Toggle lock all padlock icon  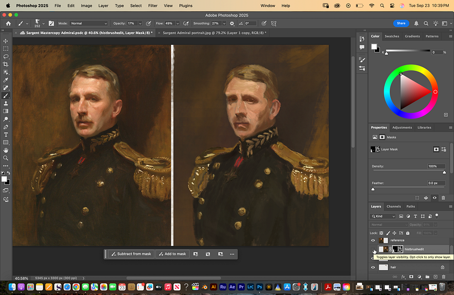407,233
